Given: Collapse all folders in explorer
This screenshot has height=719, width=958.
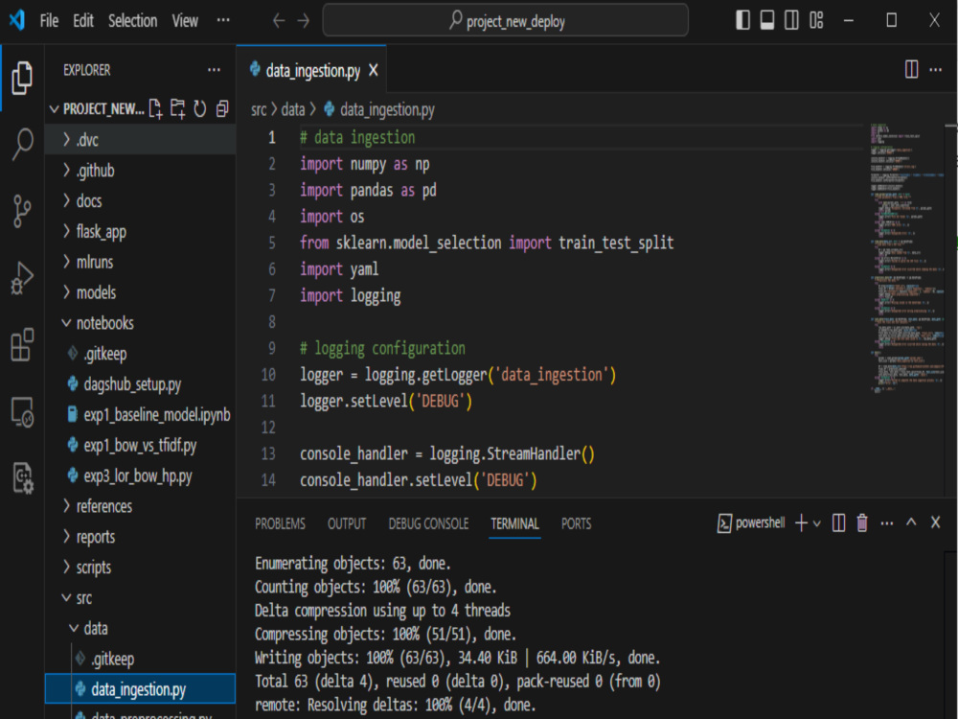Looking at the screenshot, I should [x=222, y=109].
